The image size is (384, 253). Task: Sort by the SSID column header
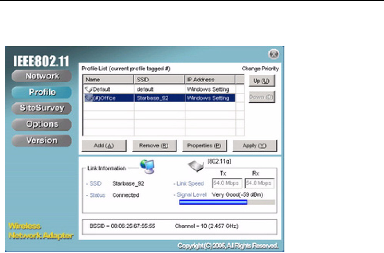[x=159, y=79]
